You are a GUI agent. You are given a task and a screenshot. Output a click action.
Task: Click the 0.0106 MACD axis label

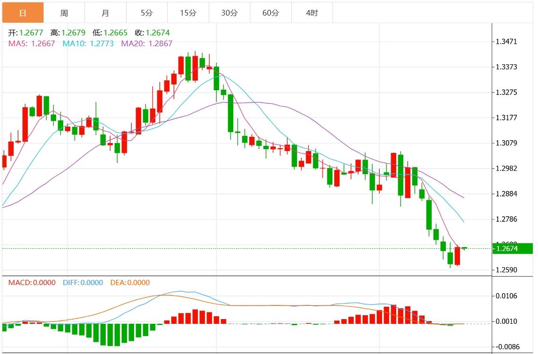click(506, 296)
